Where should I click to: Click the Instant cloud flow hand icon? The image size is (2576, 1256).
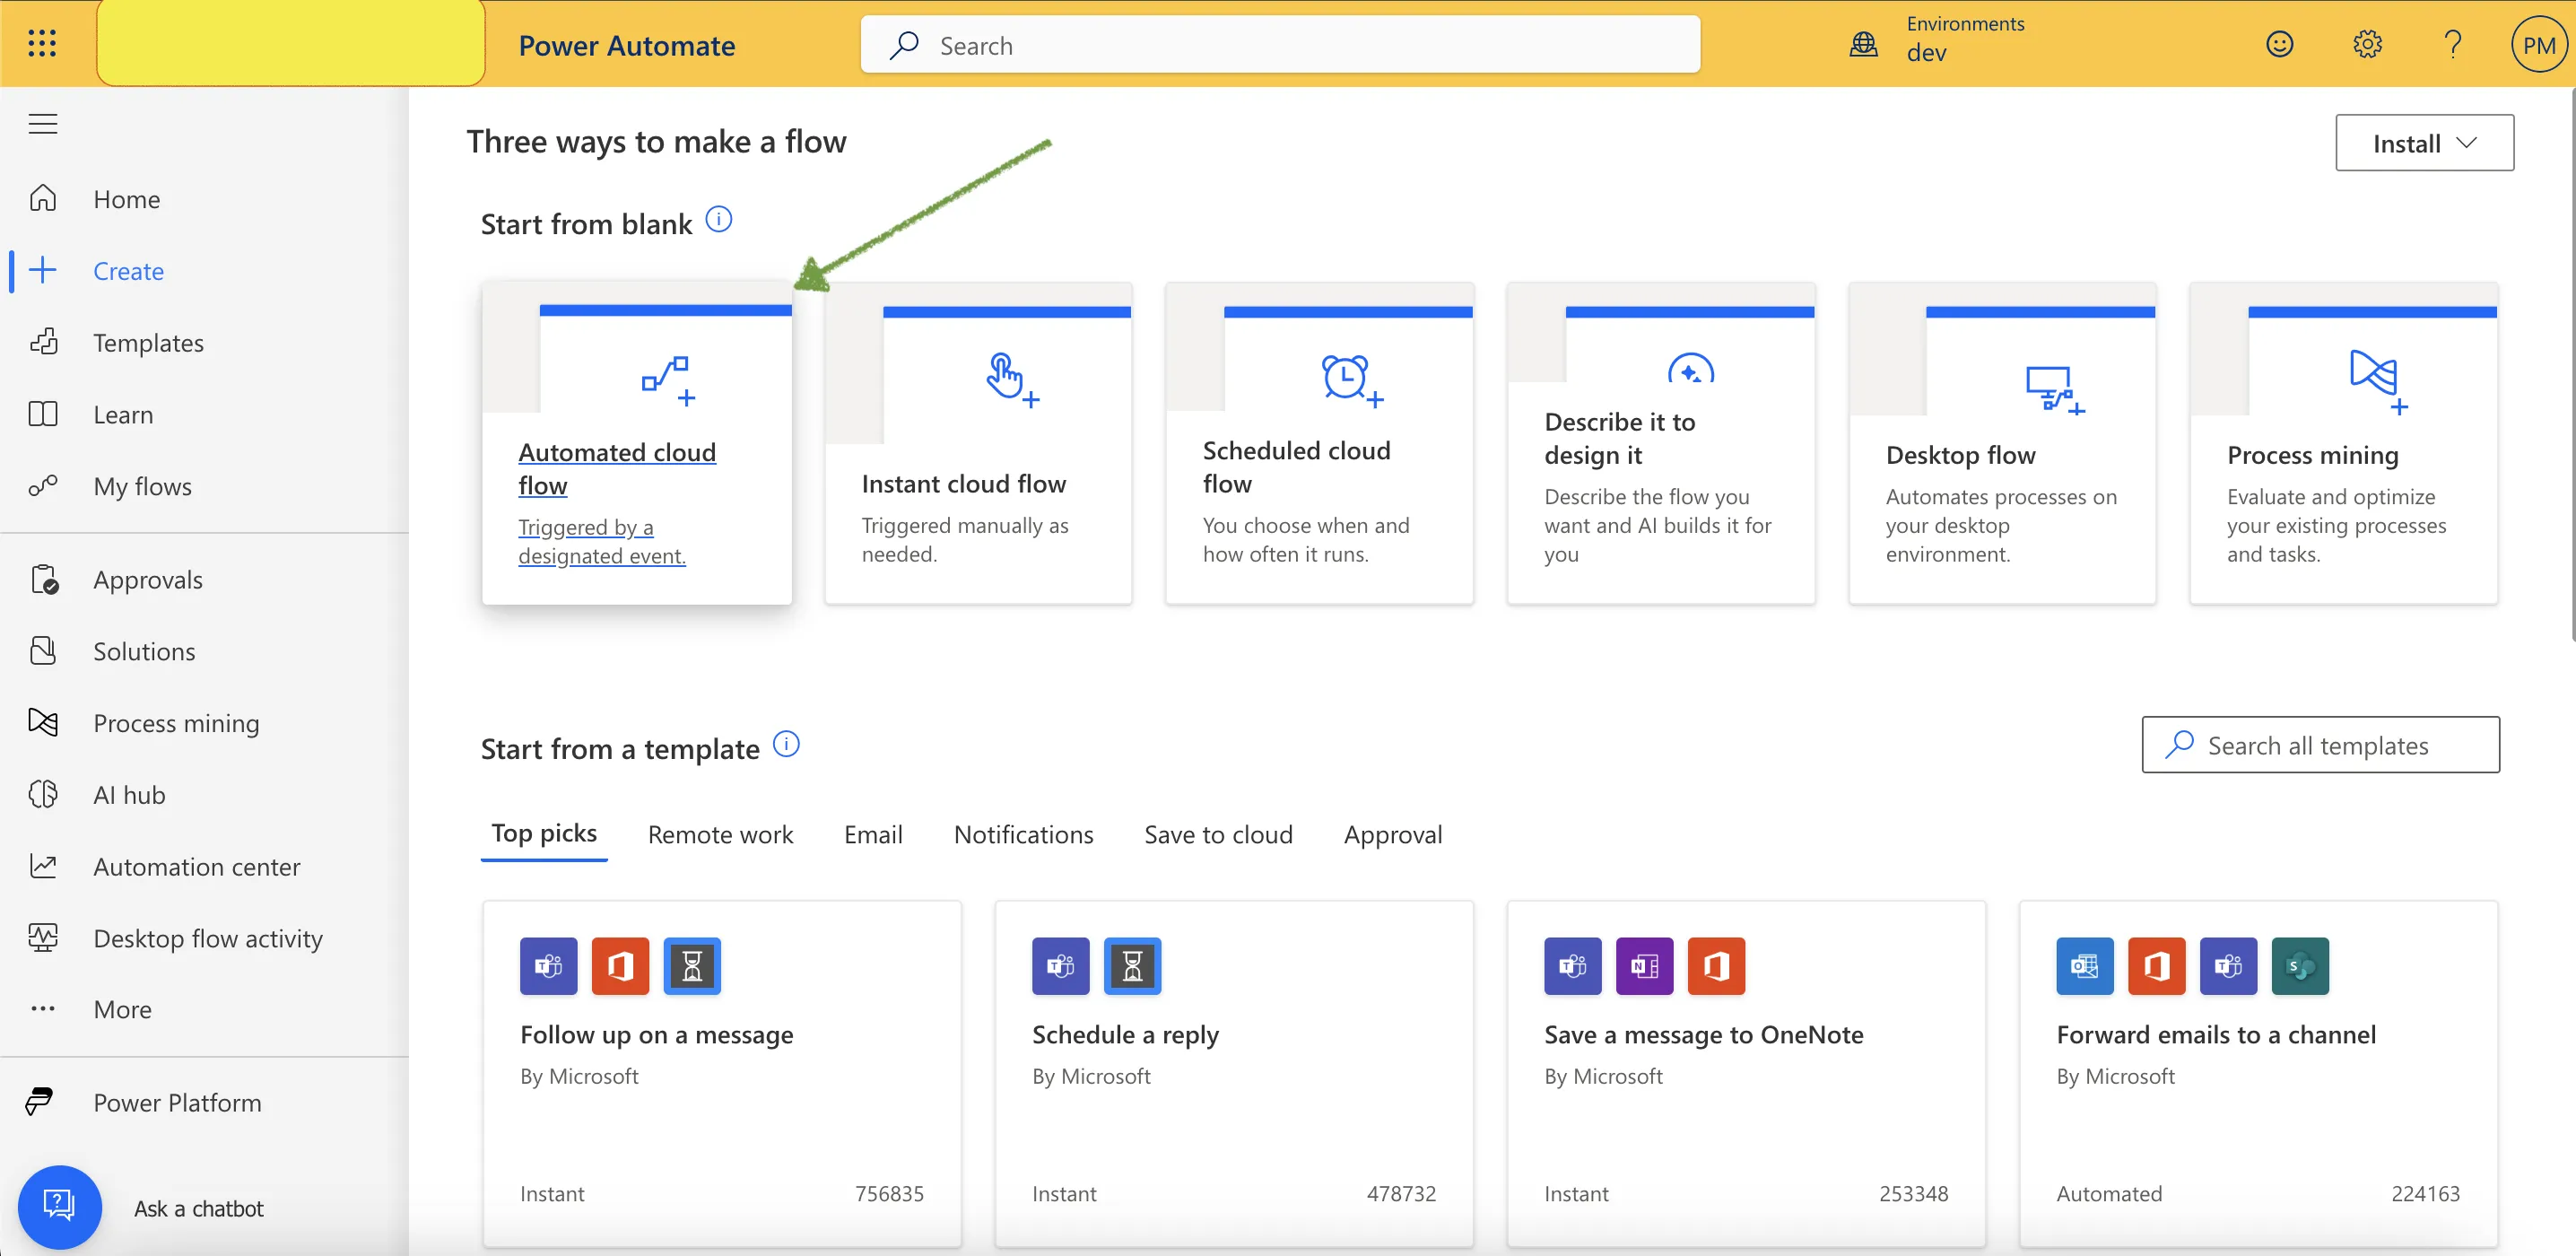(1011, 380)
